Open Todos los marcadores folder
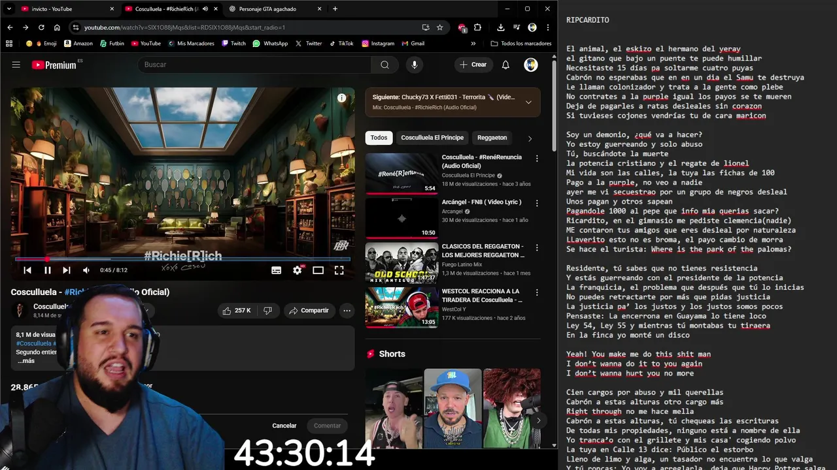837x470 pixels. click(521, 44)
